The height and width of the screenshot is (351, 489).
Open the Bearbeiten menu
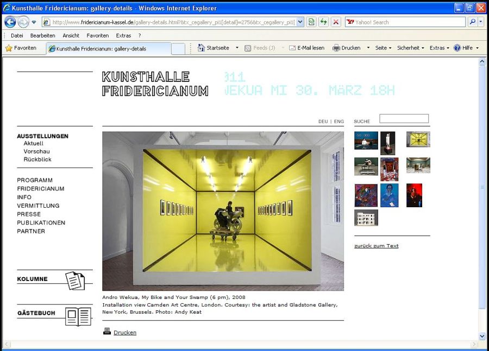43,35
